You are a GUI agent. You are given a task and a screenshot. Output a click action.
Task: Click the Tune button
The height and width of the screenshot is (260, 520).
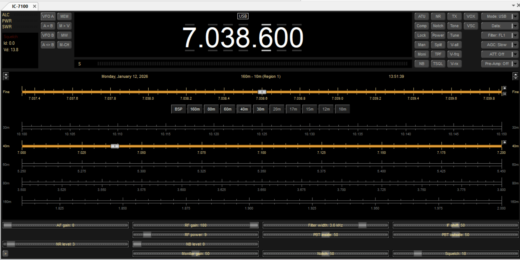(454, 36)
